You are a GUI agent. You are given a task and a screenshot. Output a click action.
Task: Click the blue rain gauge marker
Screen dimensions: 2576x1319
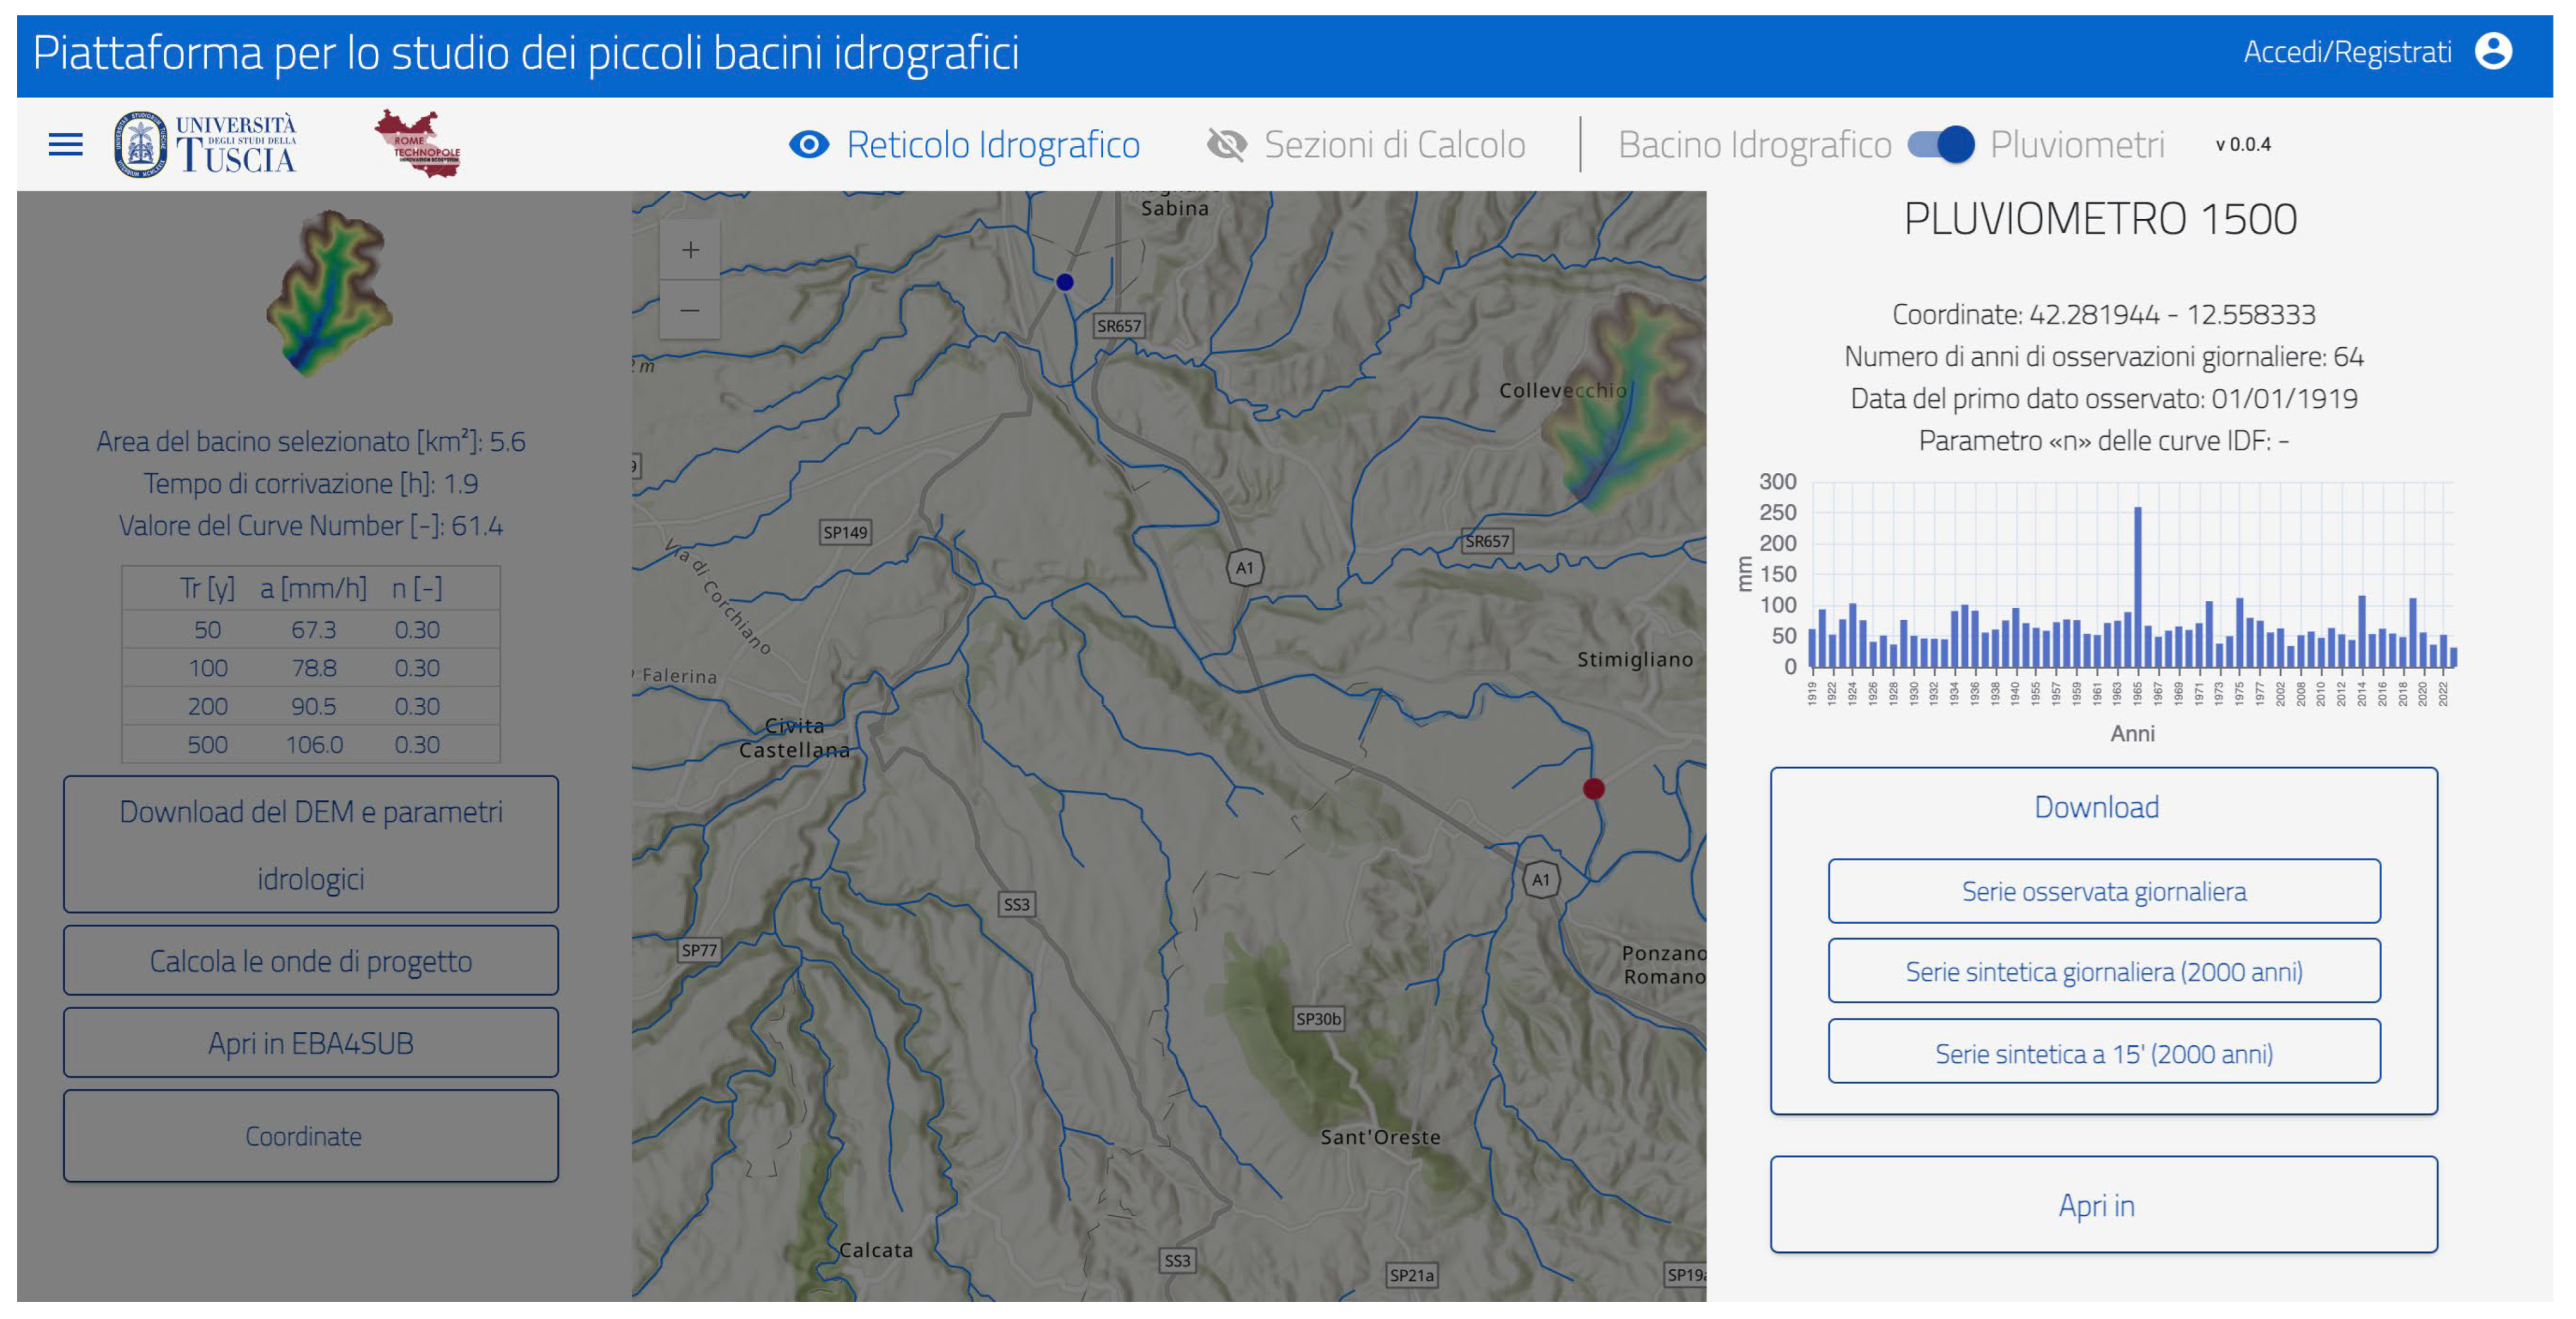tap(1065, 283)
